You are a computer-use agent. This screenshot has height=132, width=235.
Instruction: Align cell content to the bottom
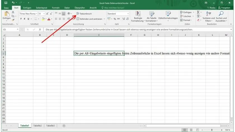click(x=64, y=14)
